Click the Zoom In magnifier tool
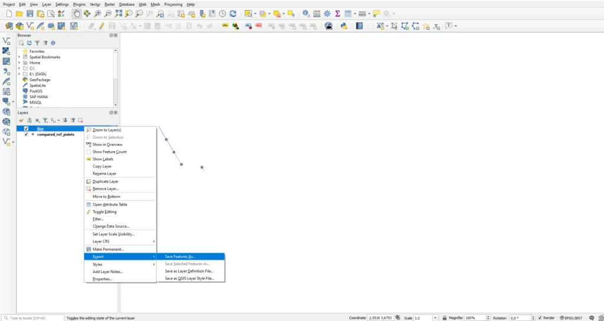 point(98,14)
